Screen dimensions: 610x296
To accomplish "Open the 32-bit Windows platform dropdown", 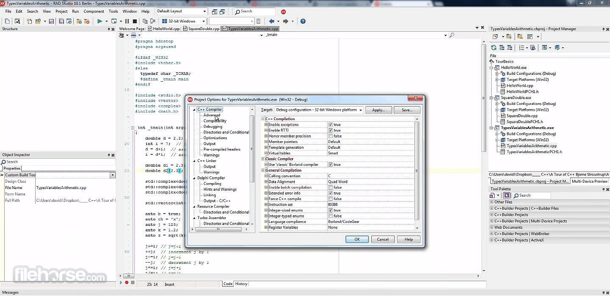I will pos(203,21).
